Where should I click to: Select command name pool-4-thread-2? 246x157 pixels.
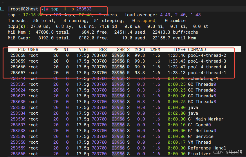[207, 55]
